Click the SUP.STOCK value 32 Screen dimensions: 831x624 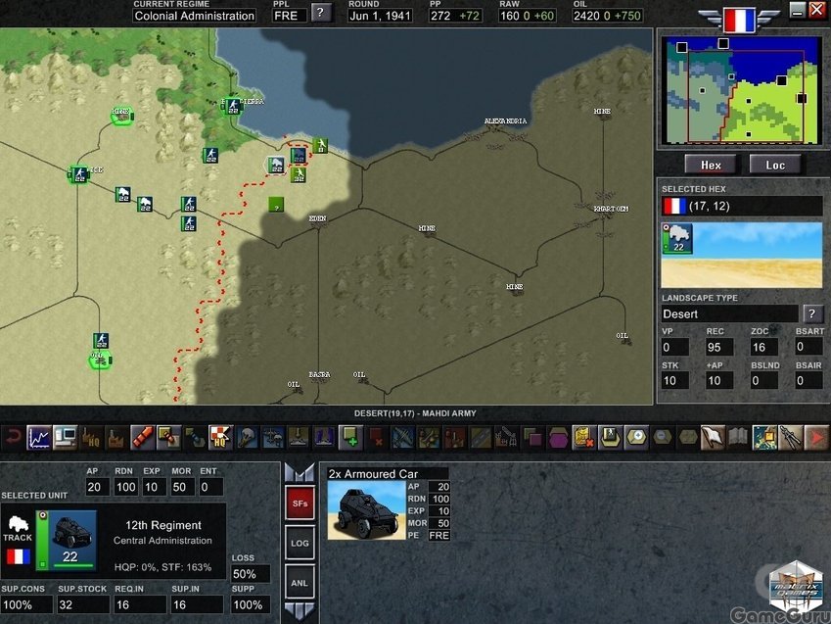[x=83, y=604]
